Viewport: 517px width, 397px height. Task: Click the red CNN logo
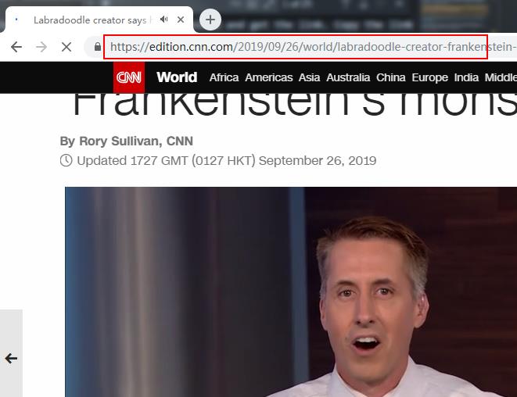[x=129, y=77]
